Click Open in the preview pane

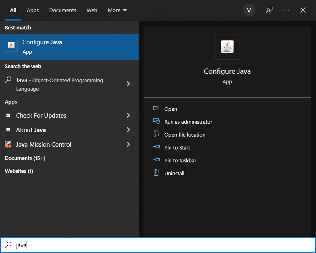coord(171,109)
